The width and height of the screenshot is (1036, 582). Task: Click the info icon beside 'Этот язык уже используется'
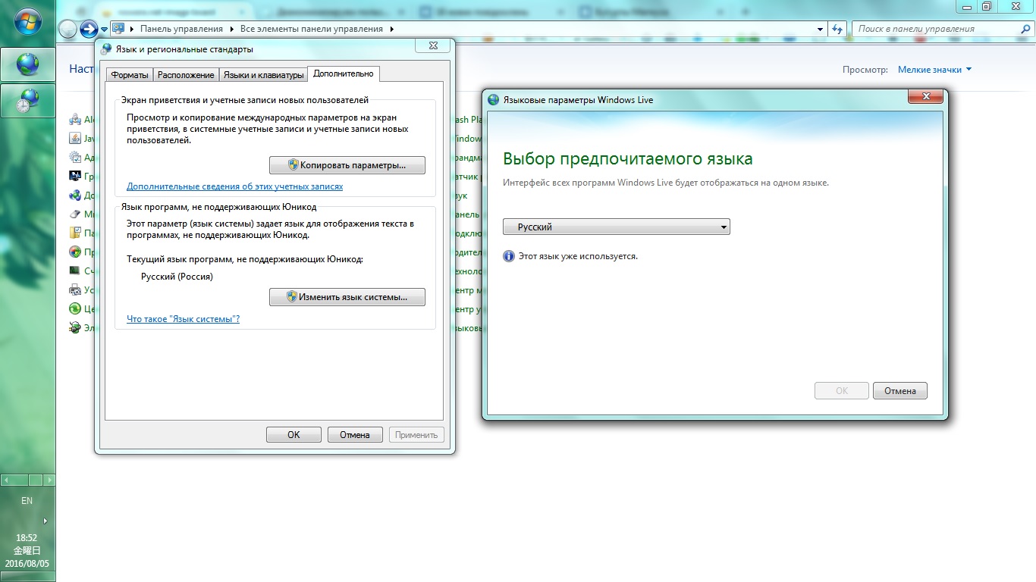point(509,256)
